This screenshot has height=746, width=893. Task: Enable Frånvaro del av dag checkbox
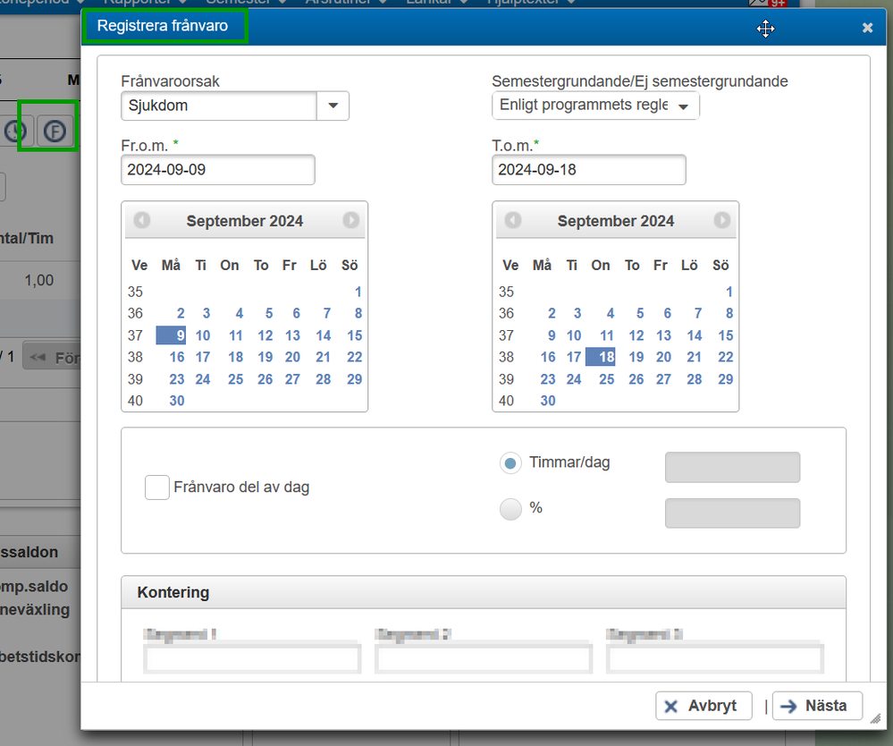coord(156,487)
